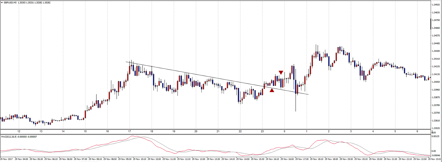Click price level 1.33700 on axis
This screenshot has width=442, height=162.
tap(436, 113)
